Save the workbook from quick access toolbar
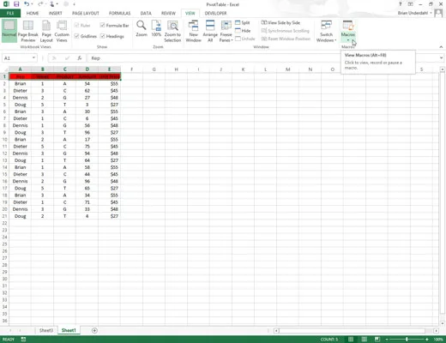This screenshot has height=343, width=446. (x=16, y=4)
